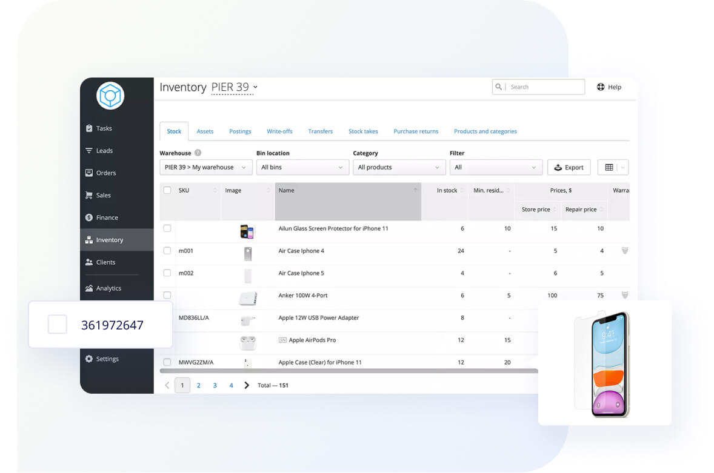Click the Tasks clipboard icon in sidebar
This screenshot has height=473, width=714.
click(89, 128)
